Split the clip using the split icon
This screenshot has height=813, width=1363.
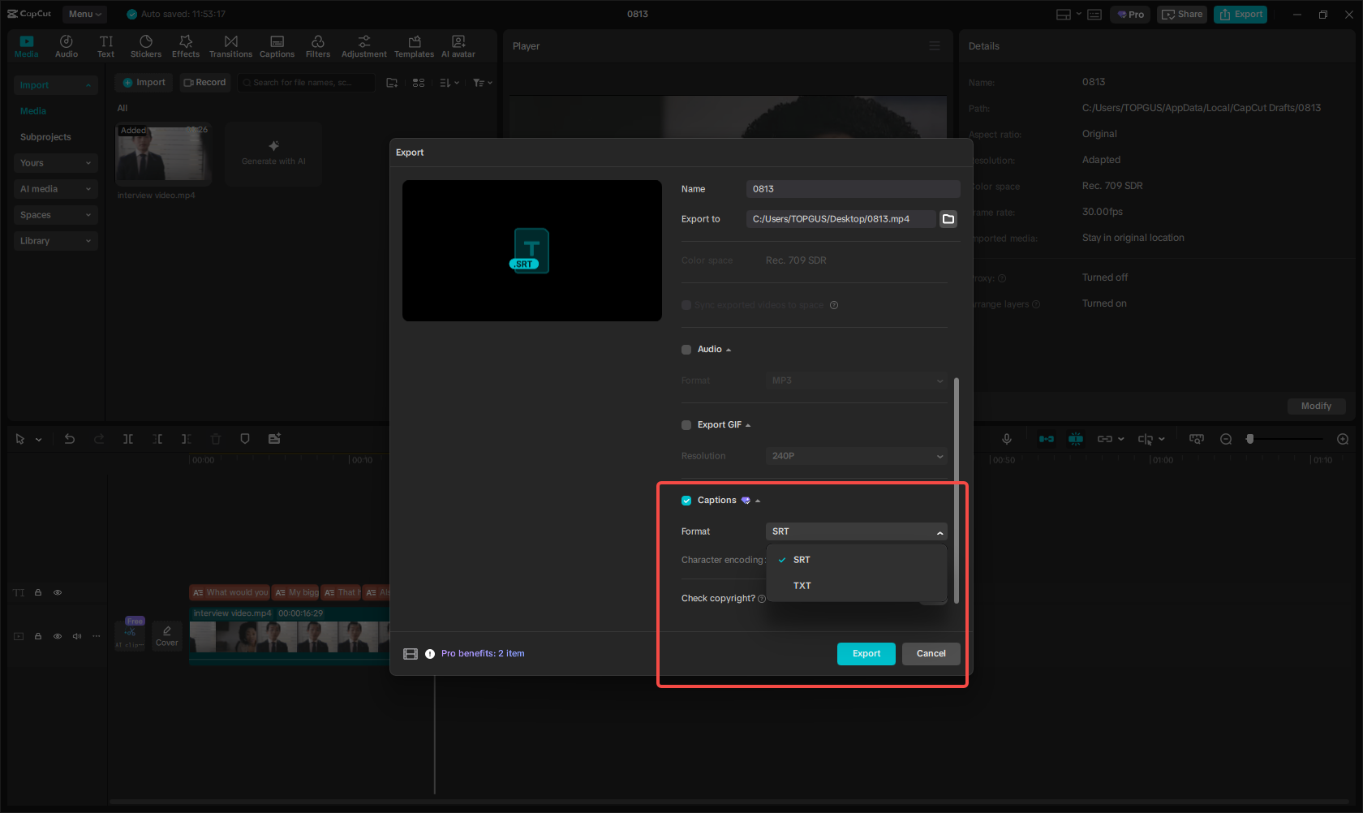(127, 438)
